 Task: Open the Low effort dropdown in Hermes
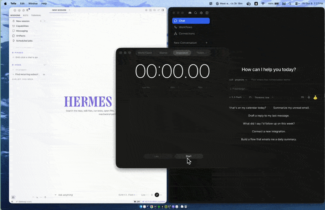(144, 195)
